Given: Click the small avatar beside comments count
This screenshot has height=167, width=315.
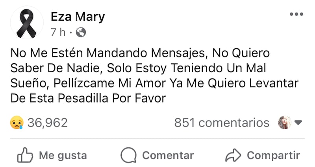Looking at the screenshot, I should 284,123.
